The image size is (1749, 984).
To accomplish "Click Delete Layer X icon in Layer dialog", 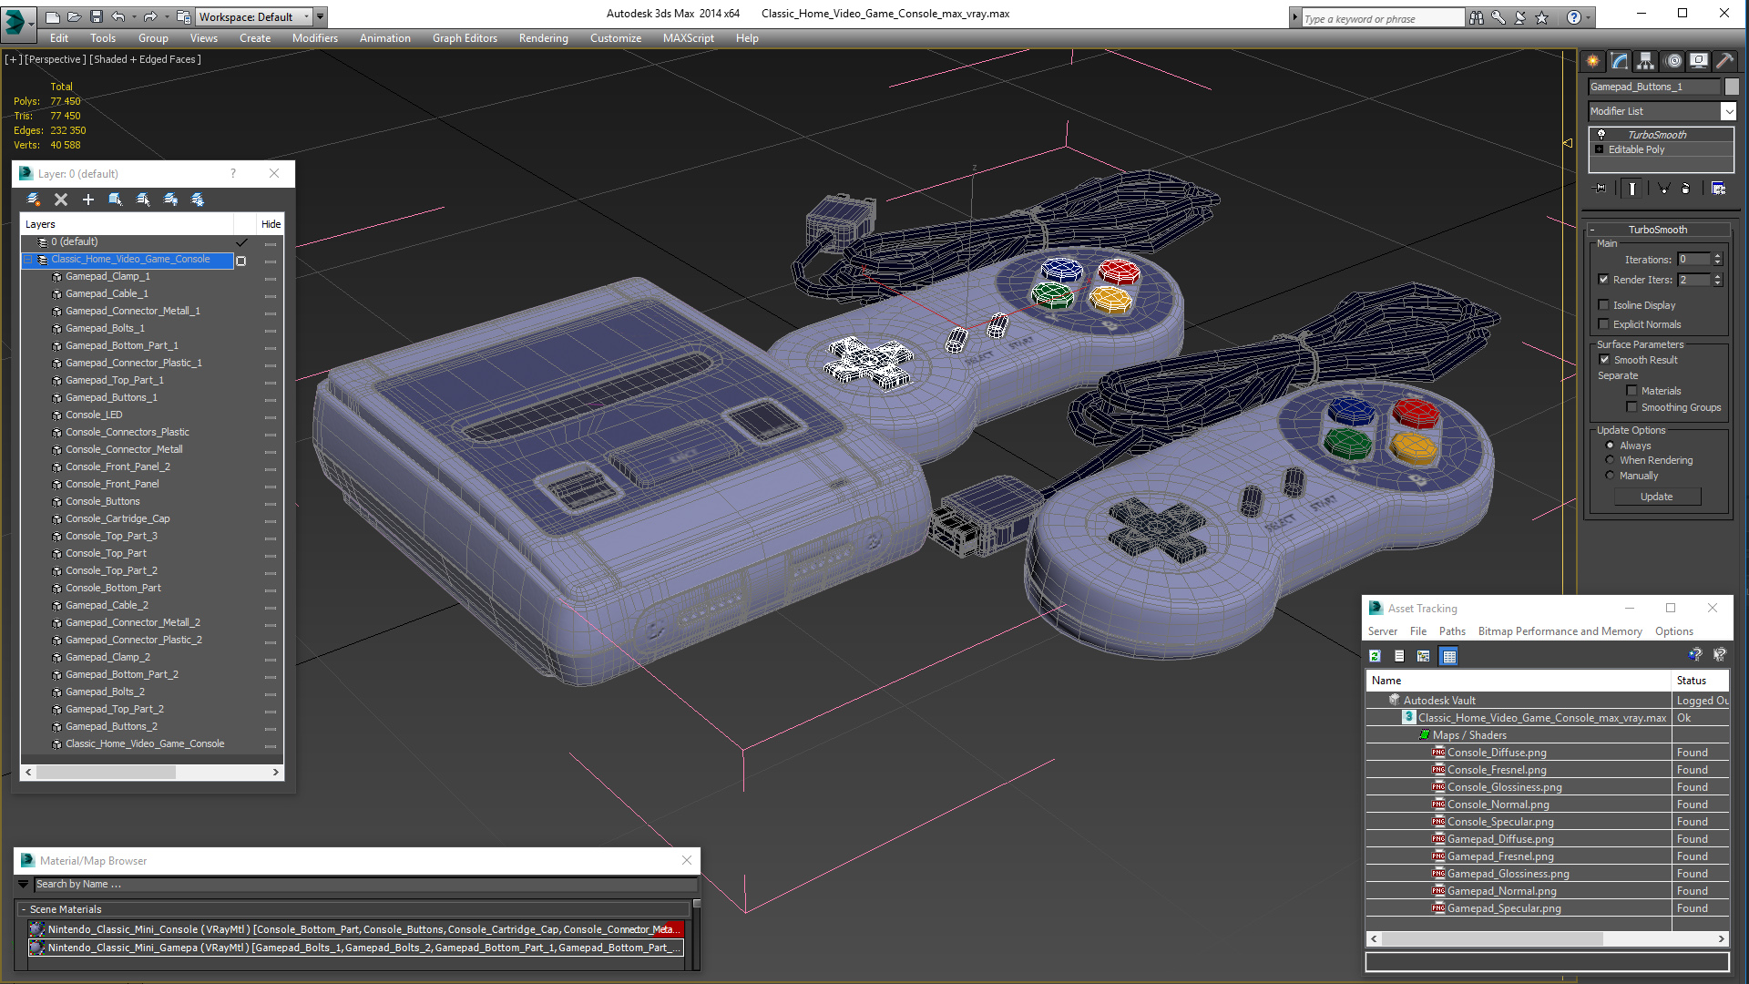I will 61,200.
